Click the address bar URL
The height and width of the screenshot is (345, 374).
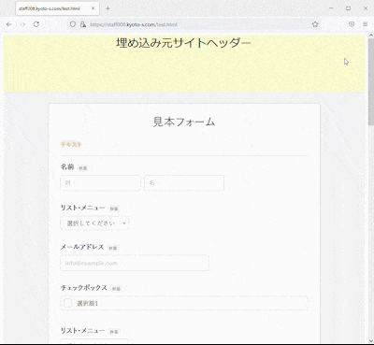coord(134,24)
